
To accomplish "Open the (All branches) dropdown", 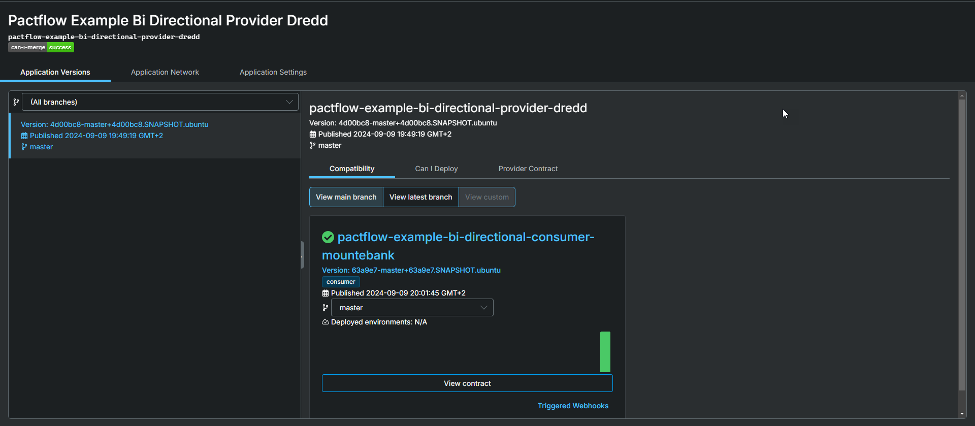I will click(160, 102).
